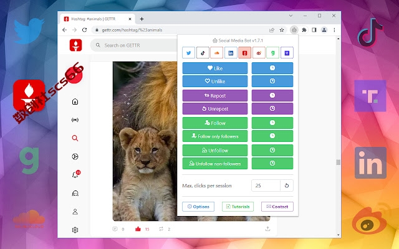399x249 pixels.
Task: Click Follow only followers button
Action: tap(214, 136)
